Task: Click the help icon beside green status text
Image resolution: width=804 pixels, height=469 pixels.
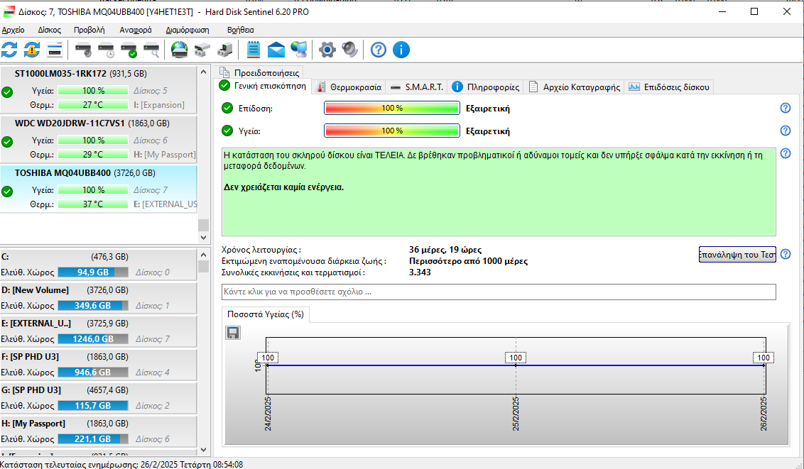Action: [785, 153]
